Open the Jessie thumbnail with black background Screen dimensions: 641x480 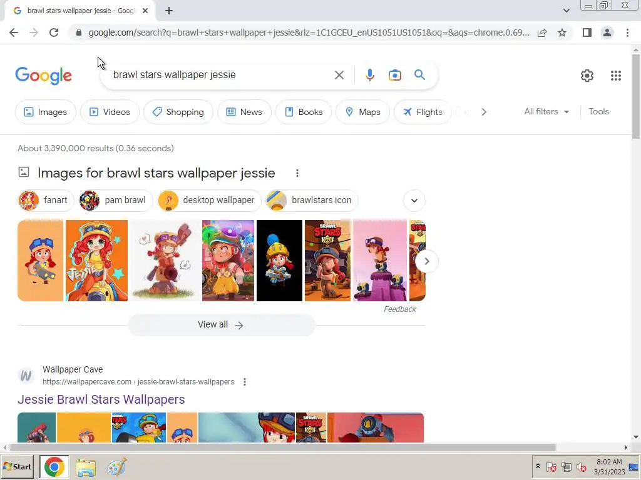[279, 261]
